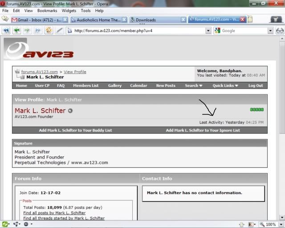Click the wand pencil icon in toolbar
The height and width of the screenshot is (228, 285).
tap(59, 30)
